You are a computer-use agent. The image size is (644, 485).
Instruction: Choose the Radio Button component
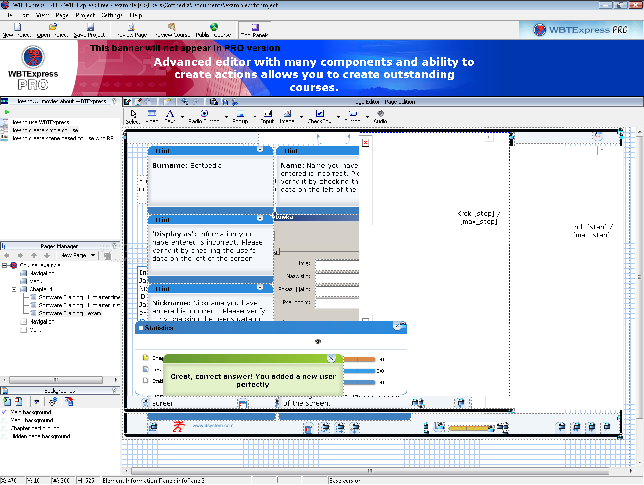point(204,117)
